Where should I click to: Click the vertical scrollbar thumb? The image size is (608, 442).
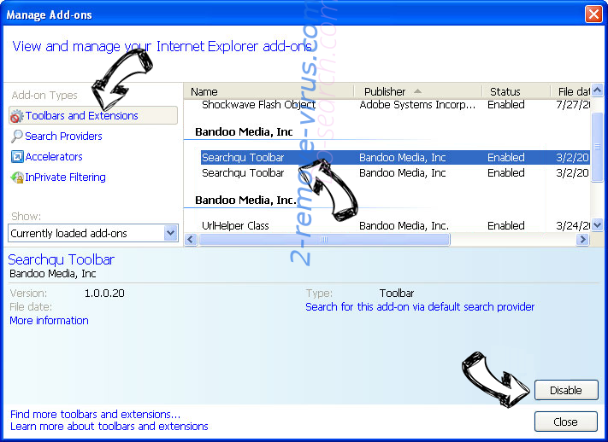[x=597, y=147]
